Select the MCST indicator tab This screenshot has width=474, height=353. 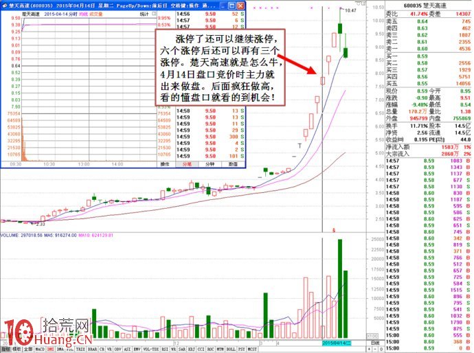click(252, 349)
